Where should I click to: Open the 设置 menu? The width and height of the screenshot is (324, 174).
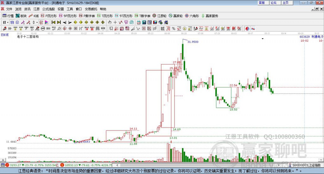61,9
